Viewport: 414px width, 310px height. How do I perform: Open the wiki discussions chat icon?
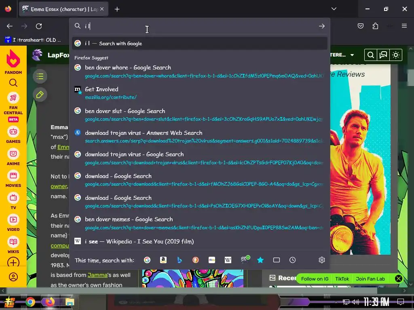coord(383,55)
